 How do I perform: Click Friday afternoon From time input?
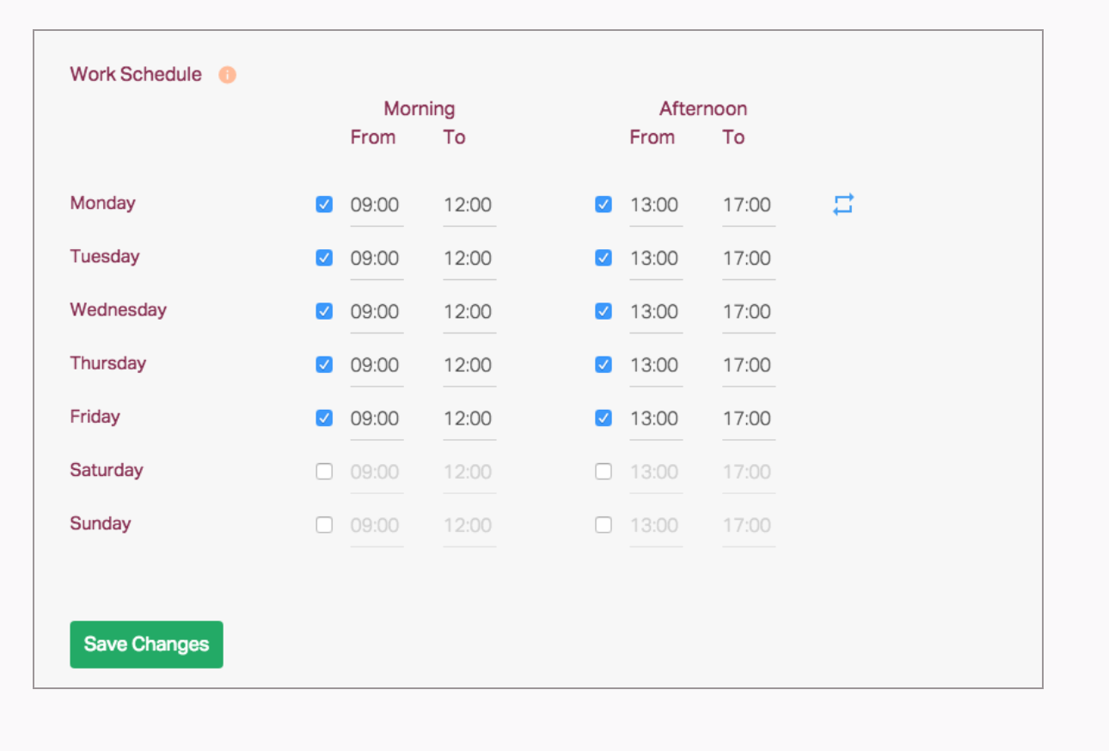coord(656,419)
